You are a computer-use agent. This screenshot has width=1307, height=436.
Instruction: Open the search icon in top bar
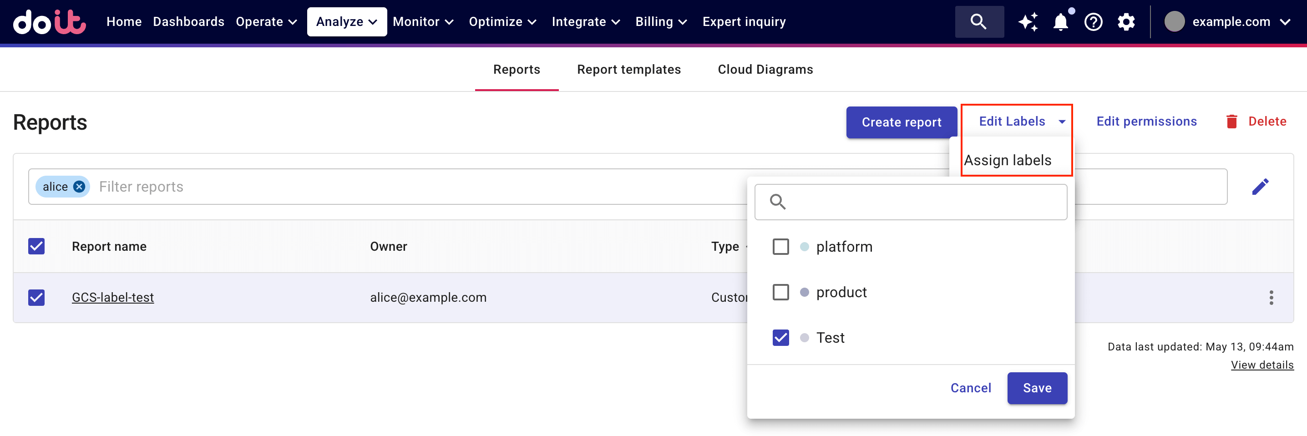tap(978, 22)
